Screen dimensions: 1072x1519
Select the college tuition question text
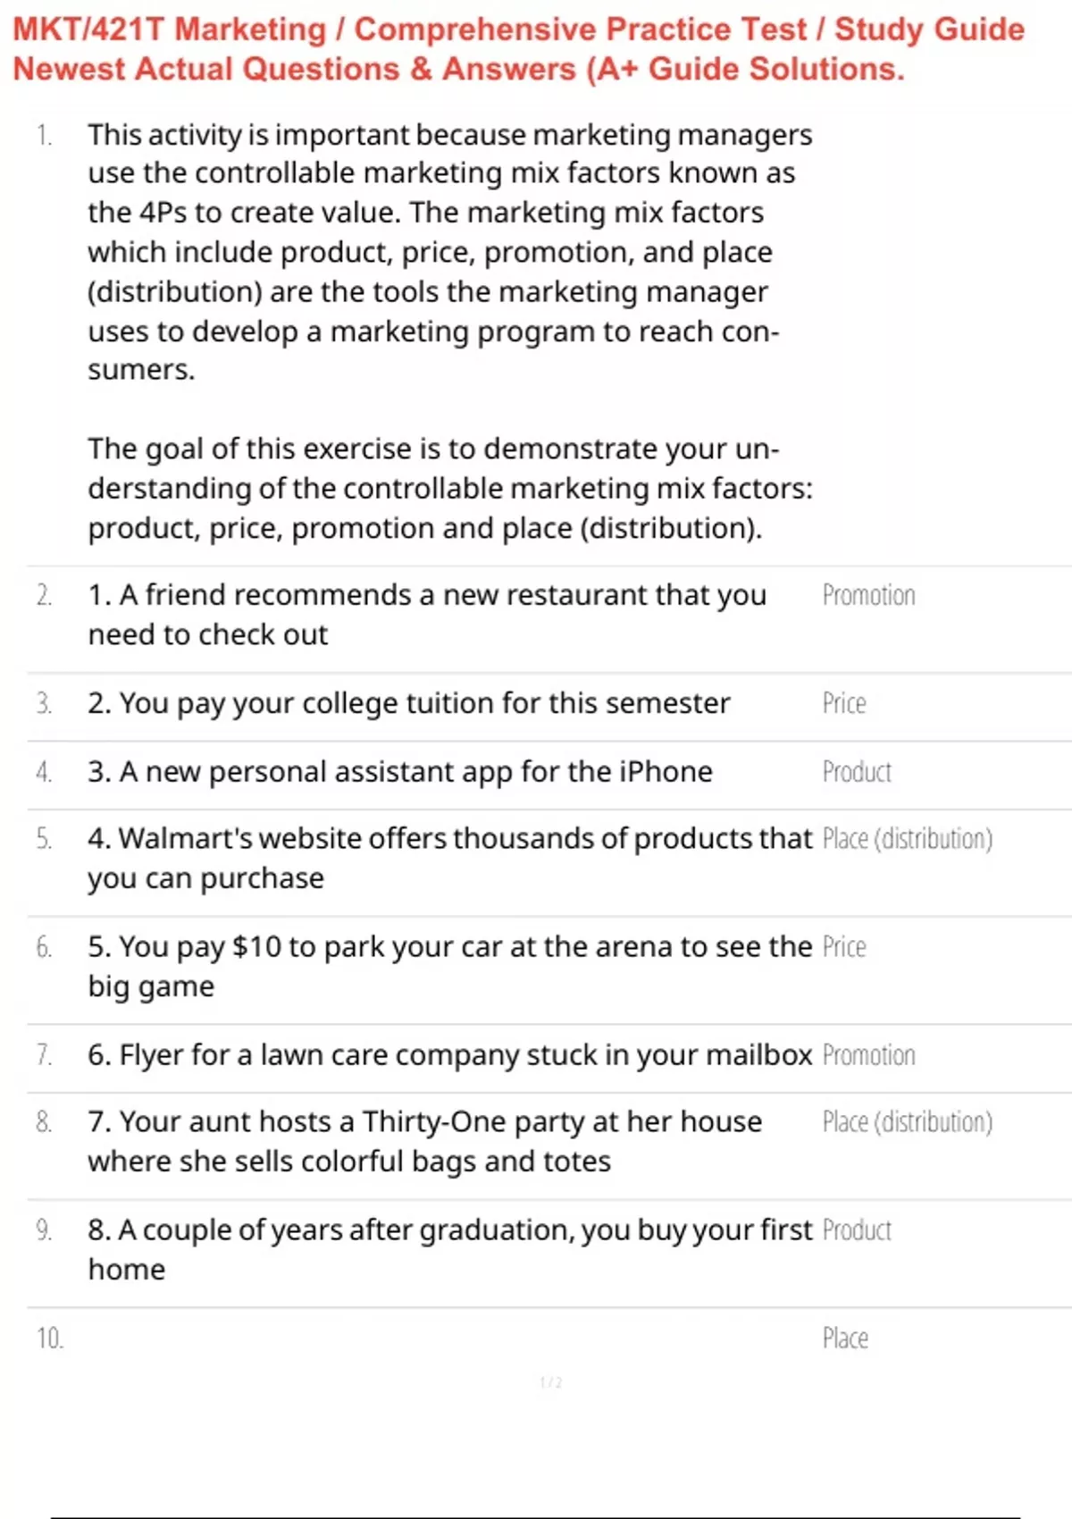(x=408, y=704)
